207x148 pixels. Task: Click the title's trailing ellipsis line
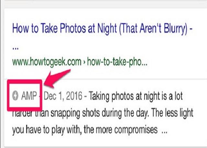coord(16,49)
